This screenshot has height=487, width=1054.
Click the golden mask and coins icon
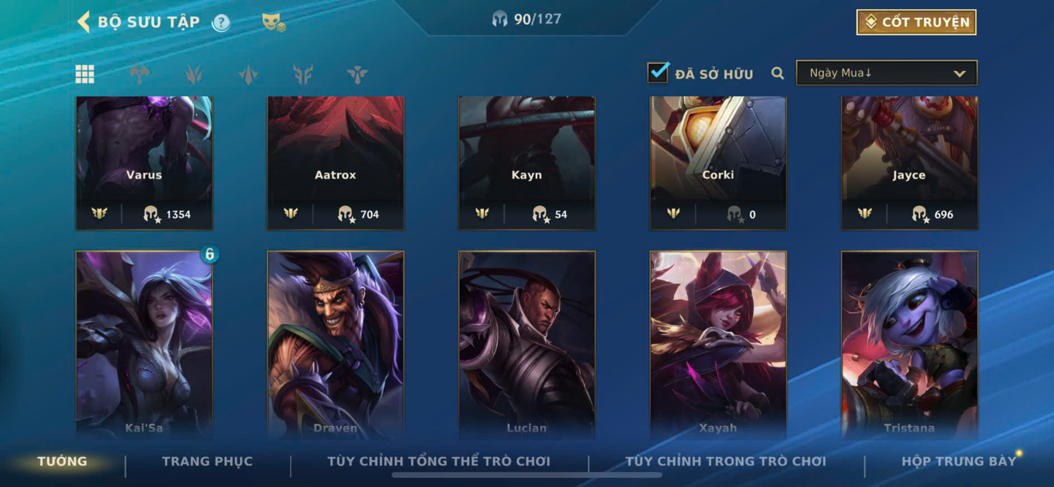(274, 22)
